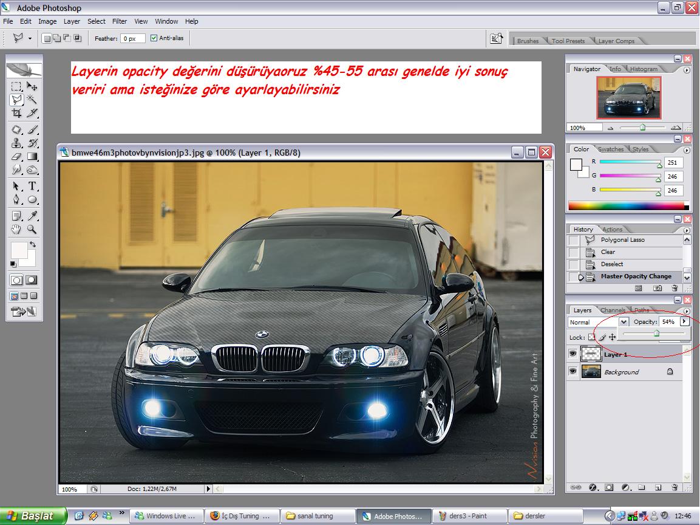Create new snapshot in History panel
The image size is (700, 525).
pyautogui.click(x=657, y=288)
